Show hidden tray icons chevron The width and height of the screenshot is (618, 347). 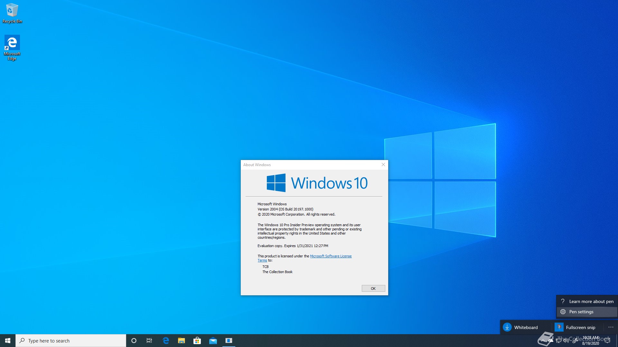pyautogui.click(x=543, y=341)
